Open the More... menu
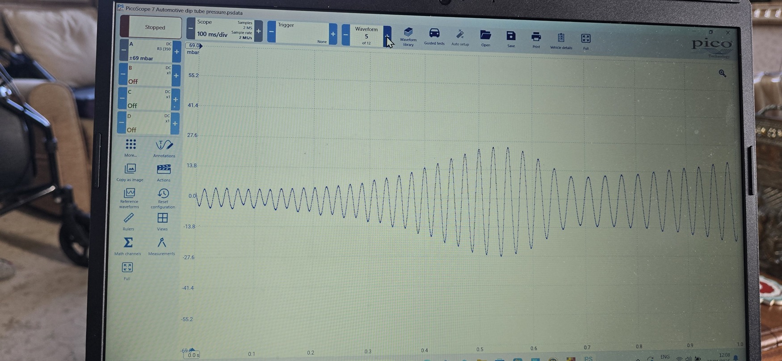Viewport: 782px width, 361px height. tap(130, 148)
